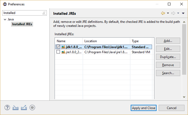Collapse the Java tree node
Image resolution: width=188 pixels, height=115 pixels.
pyautogui.click(x=5, y=19)
